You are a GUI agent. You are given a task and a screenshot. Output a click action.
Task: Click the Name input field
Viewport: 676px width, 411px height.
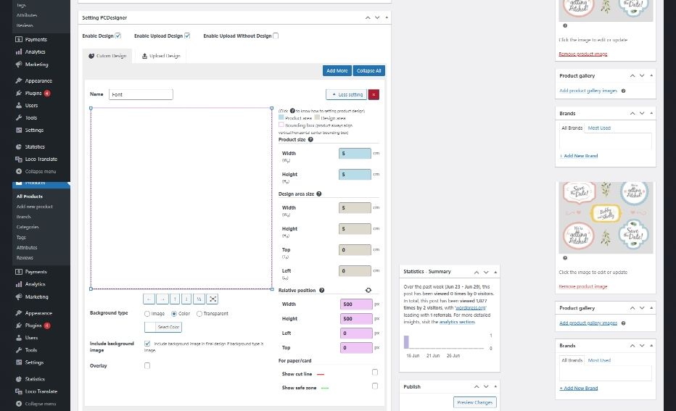click(x=141, y=94)
